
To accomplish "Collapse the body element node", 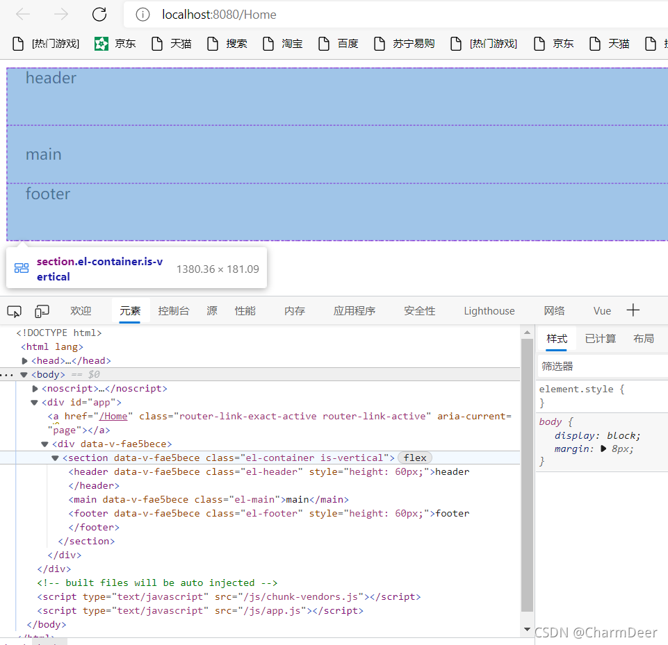I will [x=24, y=375].
